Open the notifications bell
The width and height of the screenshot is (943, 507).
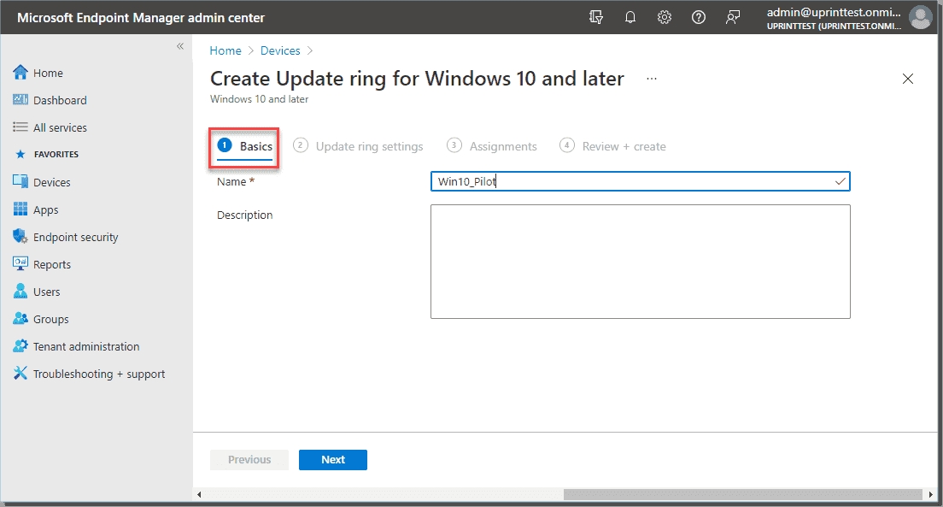click(x=630, y=17)
